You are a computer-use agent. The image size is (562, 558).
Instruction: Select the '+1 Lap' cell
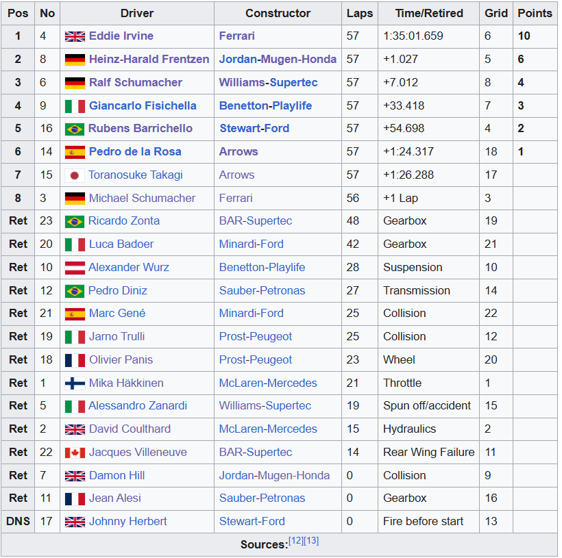click(x=428, y=198)
